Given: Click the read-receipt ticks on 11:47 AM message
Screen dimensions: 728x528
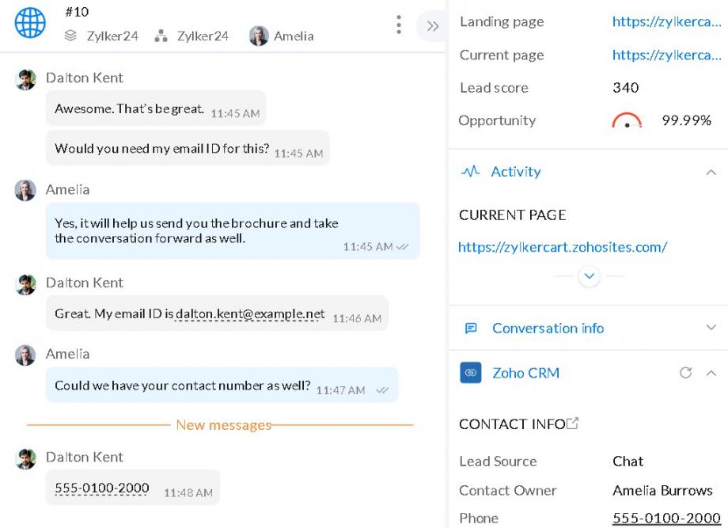Looking at the screenshot, I should coord(382,390).
